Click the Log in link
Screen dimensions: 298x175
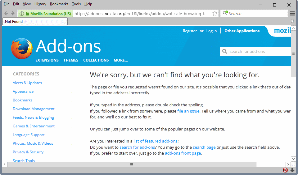click(x=211, y=31)
